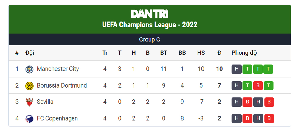Open the Sevilla team name link
Screen dimensions: 298x131
(45, 102)
